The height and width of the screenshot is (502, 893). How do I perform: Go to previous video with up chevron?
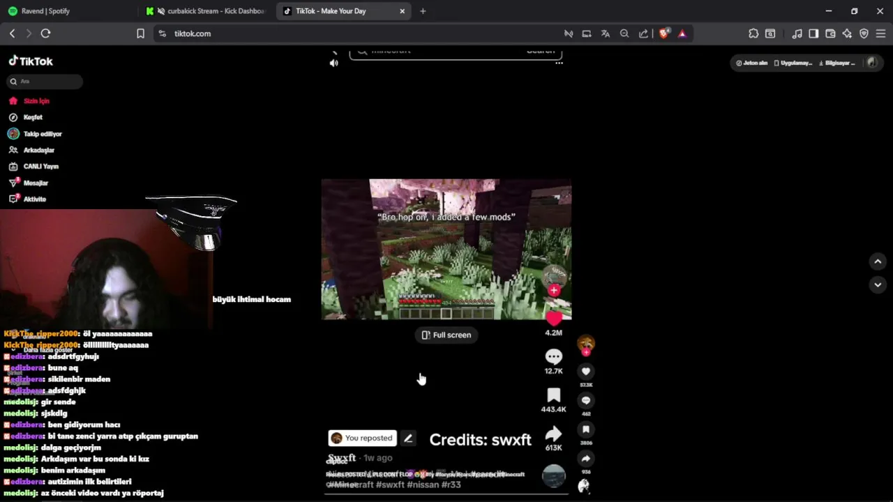pyautogui.click(x=878, y=261)
